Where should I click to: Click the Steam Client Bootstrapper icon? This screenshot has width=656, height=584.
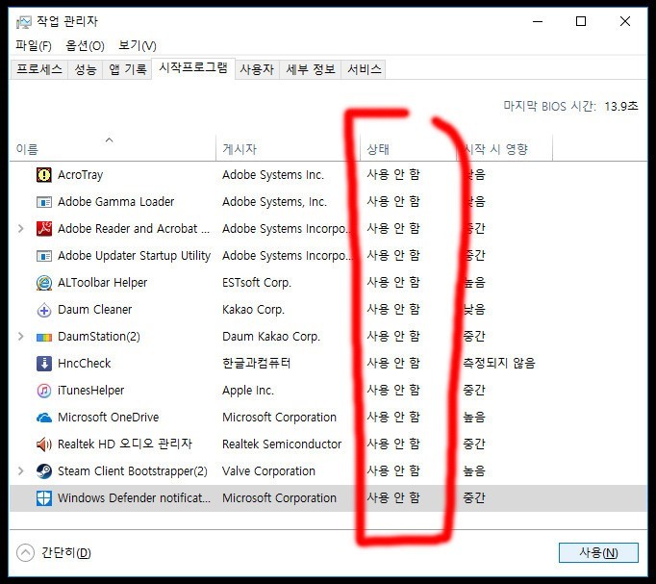tap(44, 471)
